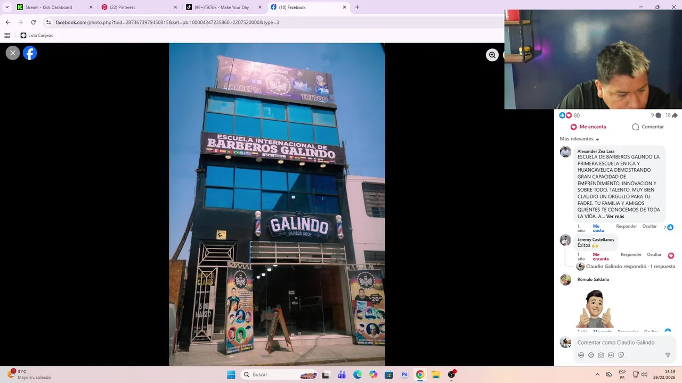Open File Explorer from taskbar
682x383 pixels.
point(436,374)
